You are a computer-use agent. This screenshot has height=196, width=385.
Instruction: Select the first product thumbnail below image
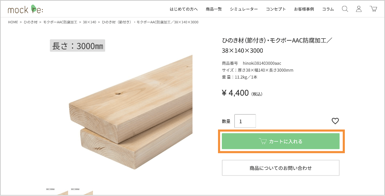(57, 192)
